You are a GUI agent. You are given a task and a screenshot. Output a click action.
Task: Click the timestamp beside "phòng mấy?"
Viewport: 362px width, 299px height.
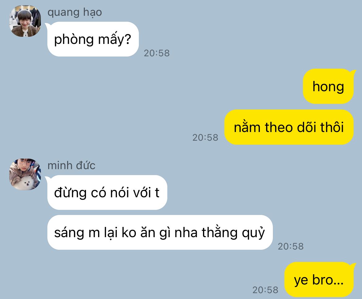157,53
